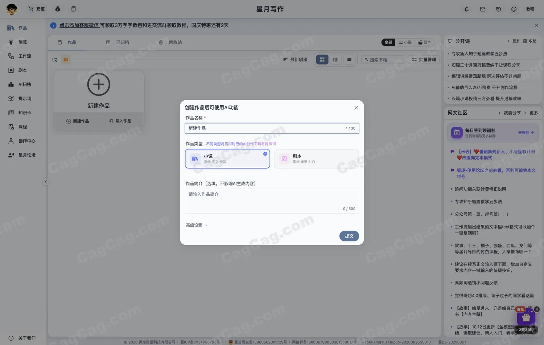
Task: Expand 更多 in the 公开课 panel
Action: (514, 41)
